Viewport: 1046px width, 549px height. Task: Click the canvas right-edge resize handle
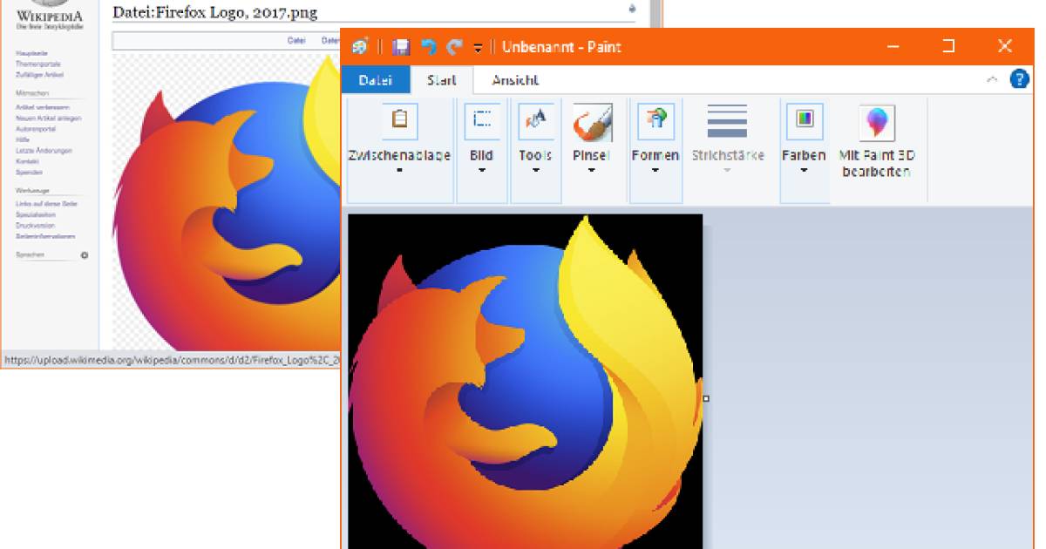706,398
